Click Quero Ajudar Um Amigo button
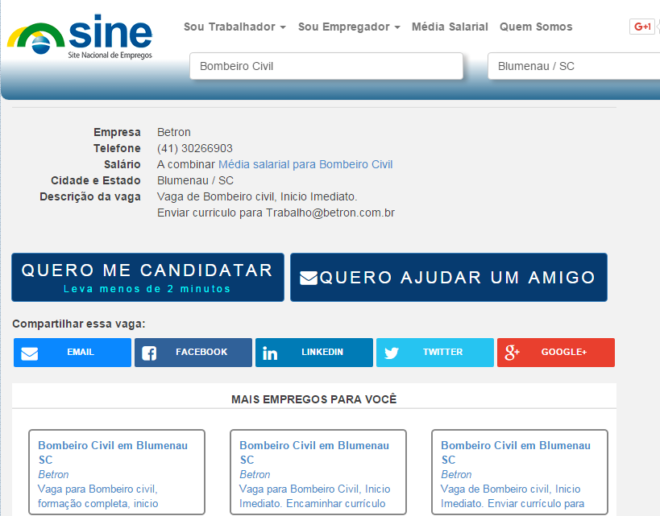 [449, 277]
